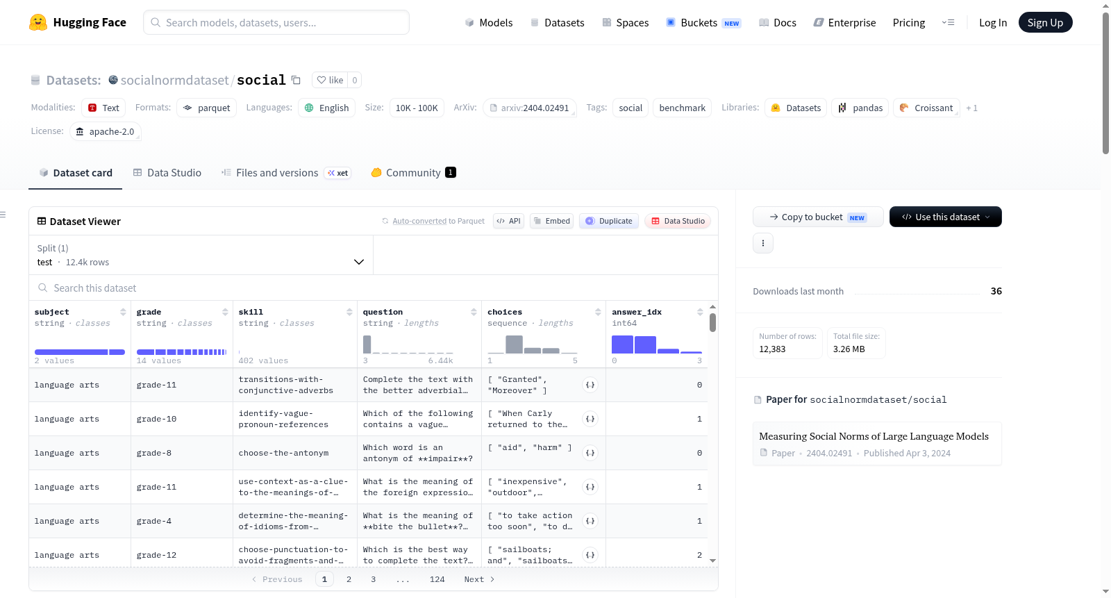The image size is (1111, 598).
Task: Copy dataset name with the copy icon
Action: [x=296, y=80]
